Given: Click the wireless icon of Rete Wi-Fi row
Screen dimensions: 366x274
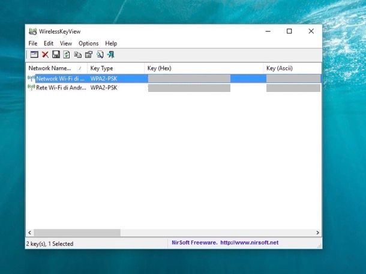Looking at the screenshot, I should pos(31,88).
